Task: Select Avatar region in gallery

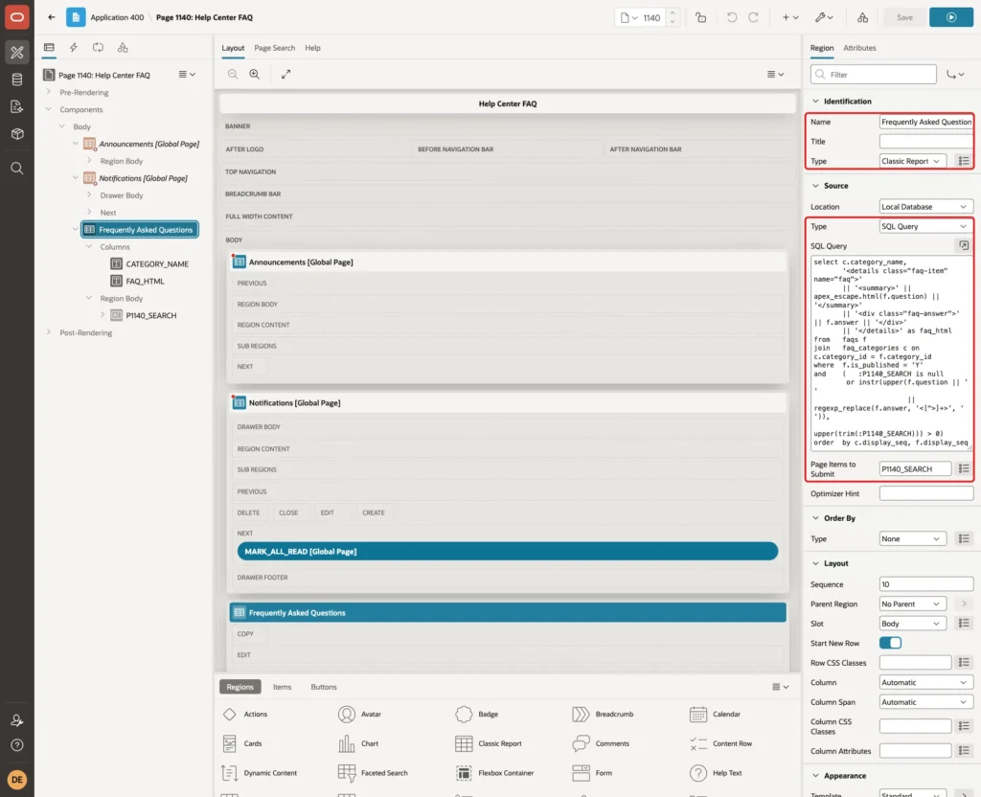Action: pyautogui.click(x=360, y=714)
